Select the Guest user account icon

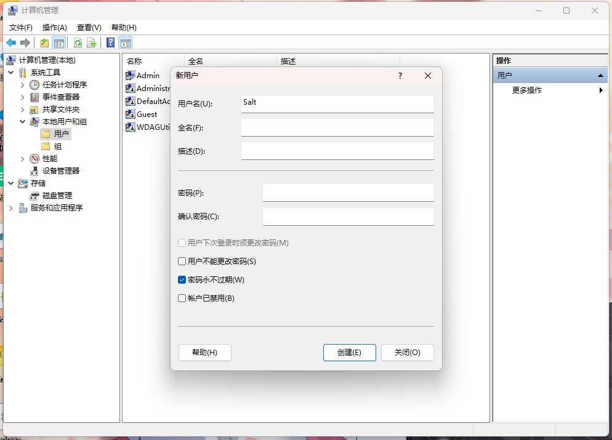[x=131, y=114]
